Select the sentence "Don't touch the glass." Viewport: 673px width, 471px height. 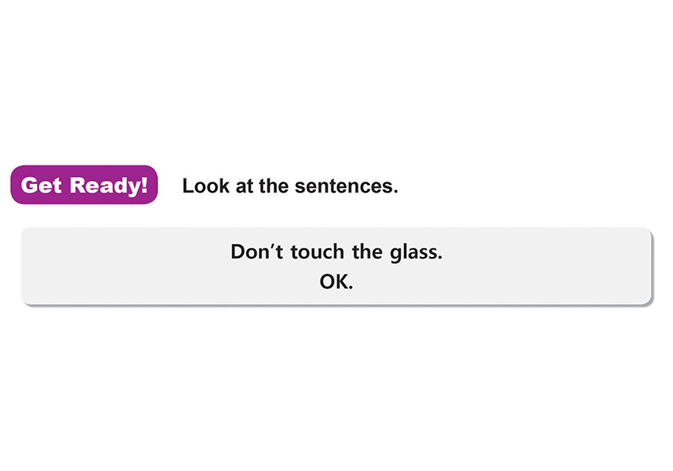pos(336,252)
